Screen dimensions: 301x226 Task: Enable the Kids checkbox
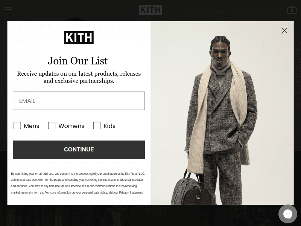(x=97, y=126)
